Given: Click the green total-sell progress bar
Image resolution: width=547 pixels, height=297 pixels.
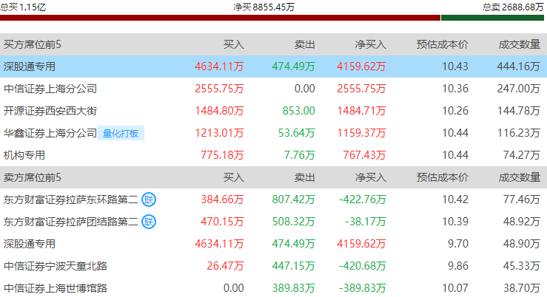Looking at the screenshot, I should [x=492, y=18].
